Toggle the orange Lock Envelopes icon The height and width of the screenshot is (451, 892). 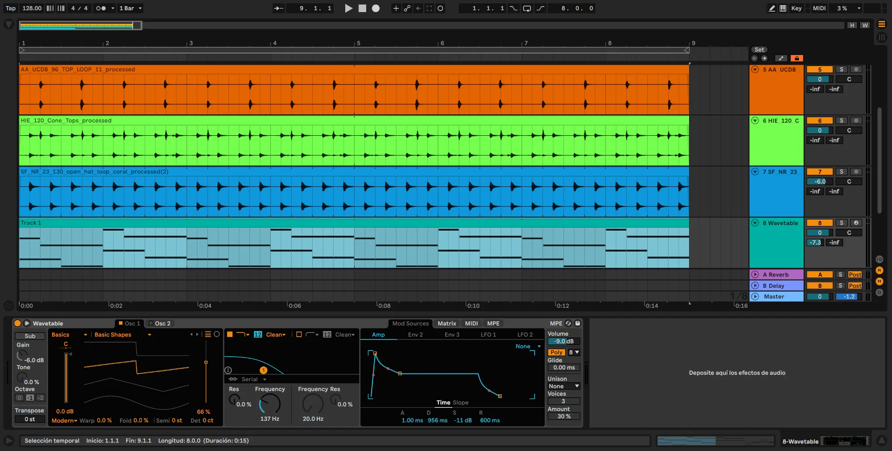tap(797, 58)
